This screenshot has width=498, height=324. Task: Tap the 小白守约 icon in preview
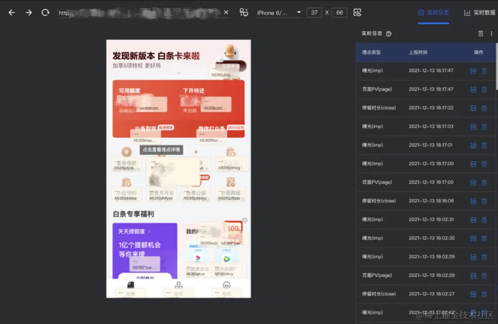point(126,182)
